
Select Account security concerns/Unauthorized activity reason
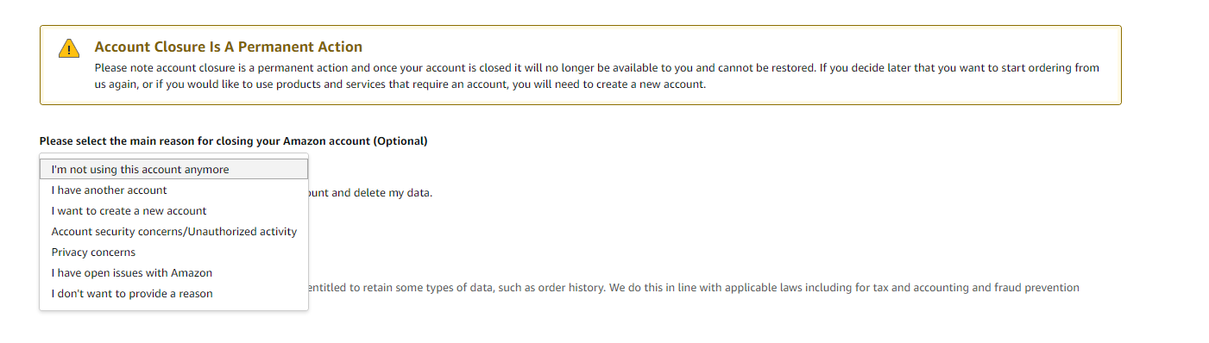click(174, 232)
